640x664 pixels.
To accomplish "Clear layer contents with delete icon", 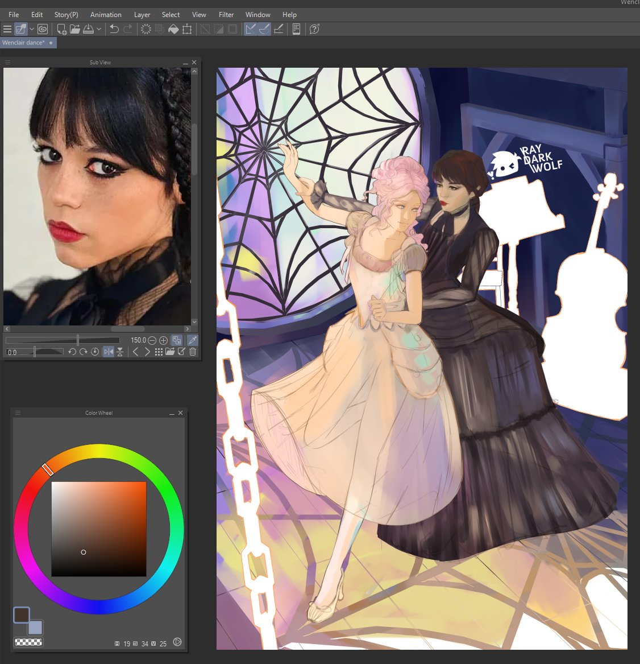I will 146,29.
